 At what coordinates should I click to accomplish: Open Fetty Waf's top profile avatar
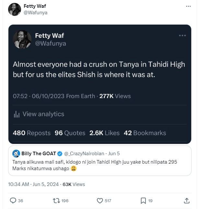[x=15, y=9]
